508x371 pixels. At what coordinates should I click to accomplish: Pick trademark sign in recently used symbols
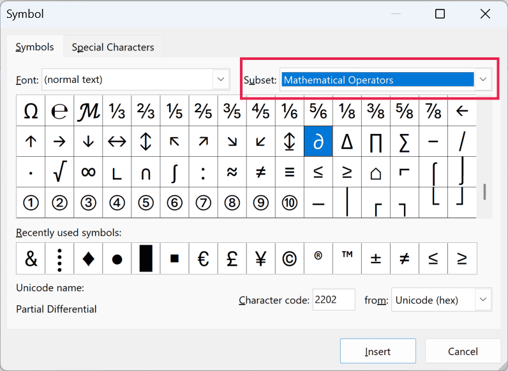(x=347, y=258)
